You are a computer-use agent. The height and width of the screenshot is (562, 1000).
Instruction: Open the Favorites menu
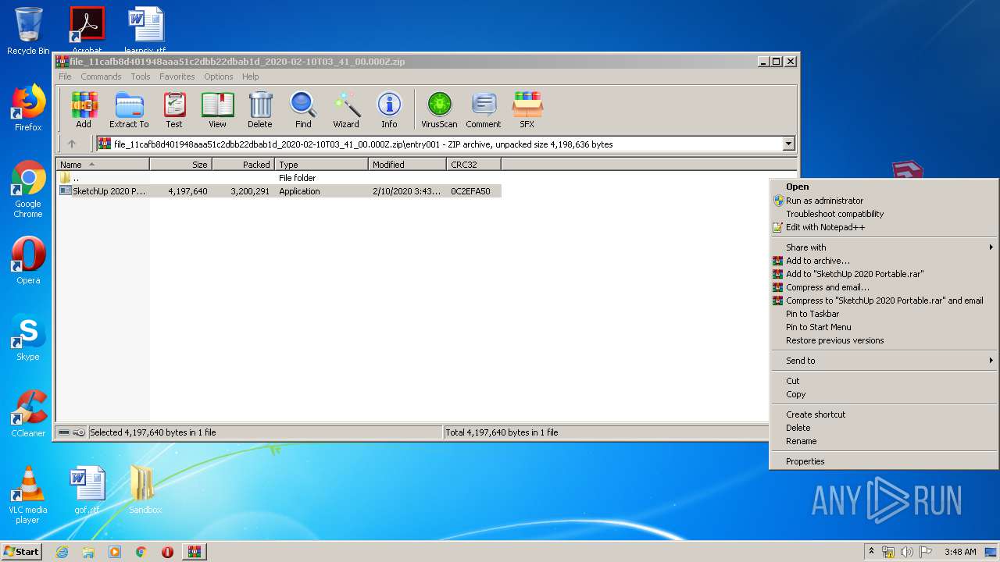[x=177, y=76]
